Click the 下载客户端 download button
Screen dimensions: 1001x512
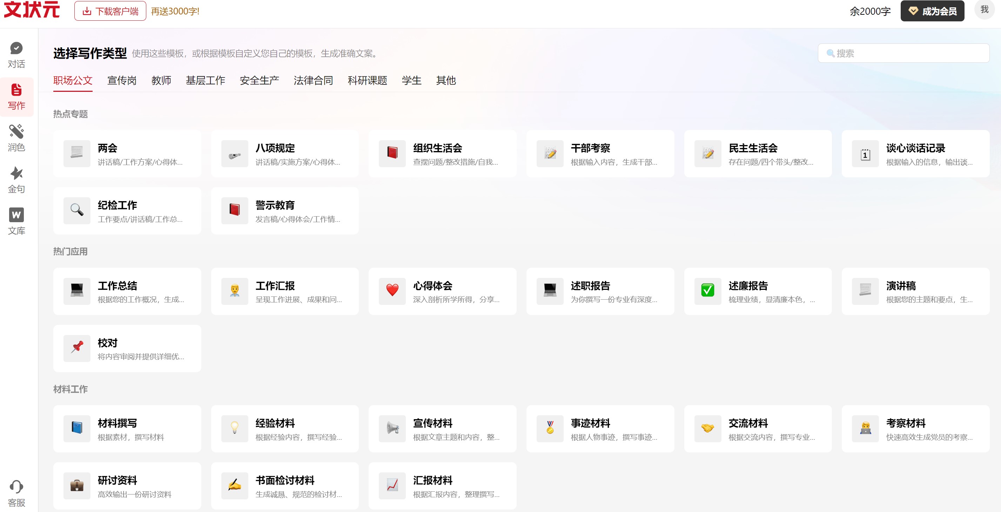[109, 11]
